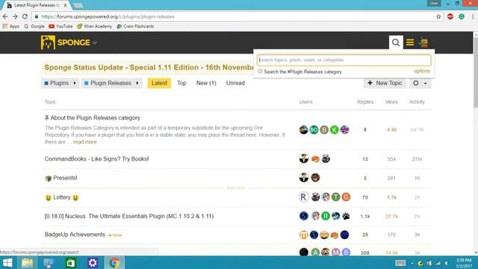The image size is (478, 269).
Task: Click browser back arrow
Action: tap(5, 16)
